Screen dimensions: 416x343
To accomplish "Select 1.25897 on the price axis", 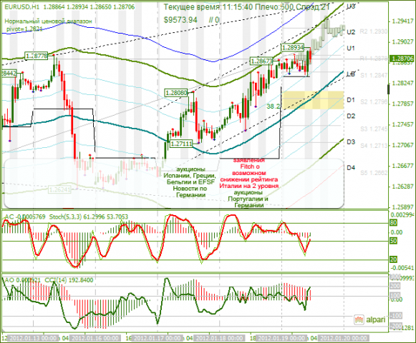I will 402,207.
